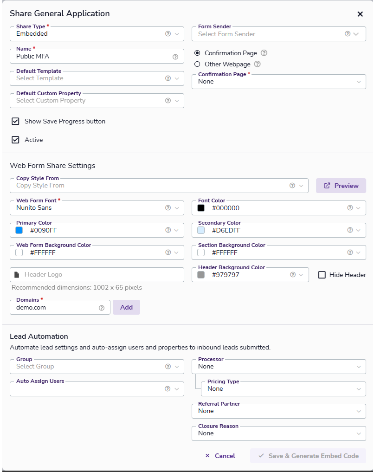Click the help icon in Domains field
The width and height of the screenshot is (374, 472).
pyautogui.click(x=102, y=308)
